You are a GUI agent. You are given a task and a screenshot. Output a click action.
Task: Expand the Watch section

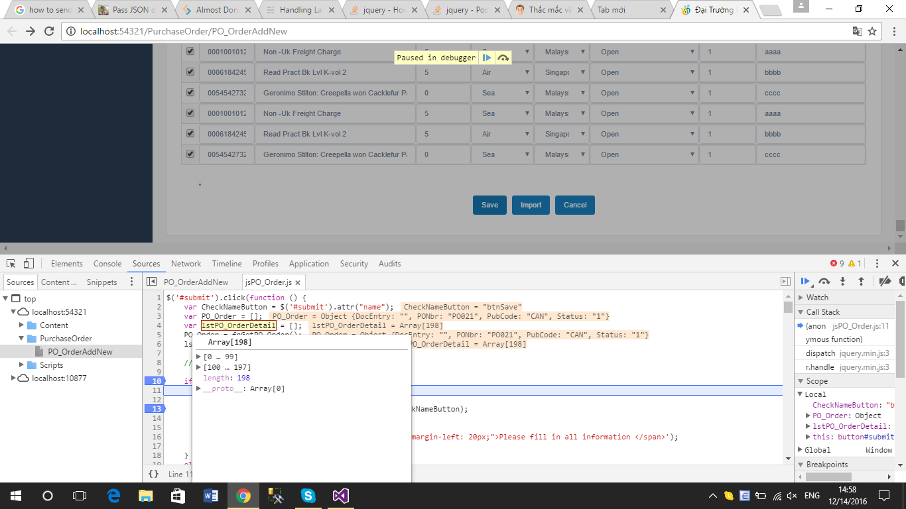(x=817, y=298)
